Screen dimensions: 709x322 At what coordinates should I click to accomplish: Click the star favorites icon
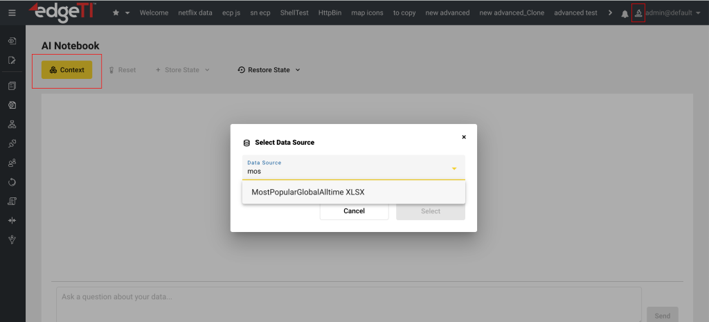[116, 13]
